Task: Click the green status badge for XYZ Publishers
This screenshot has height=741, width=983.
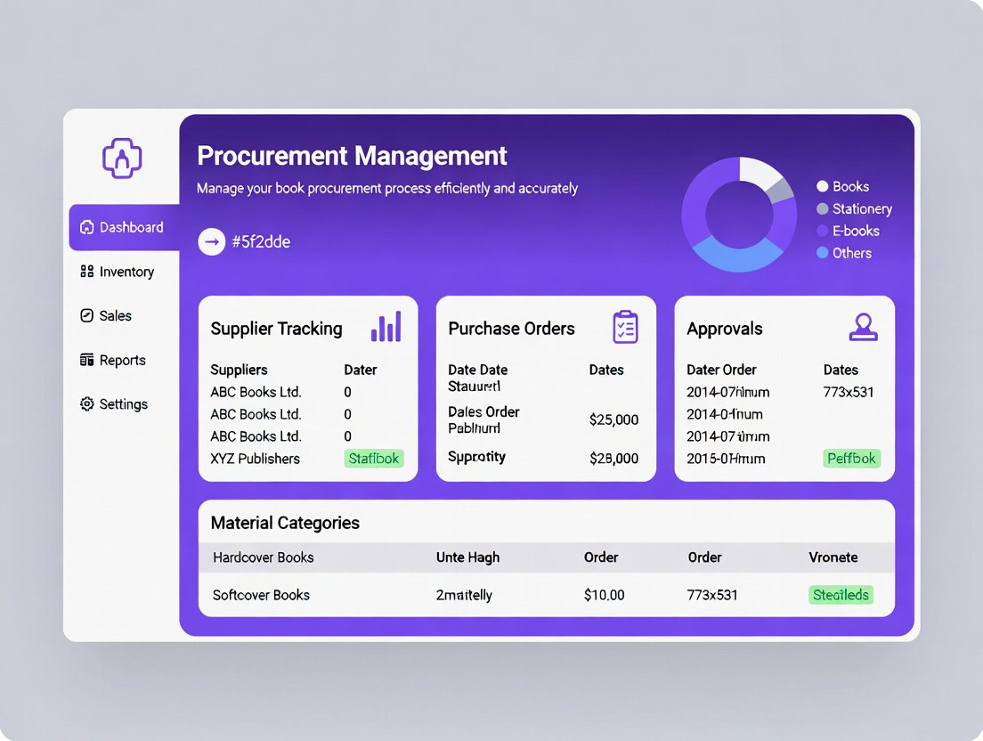Action: click(x=374, y=459)
